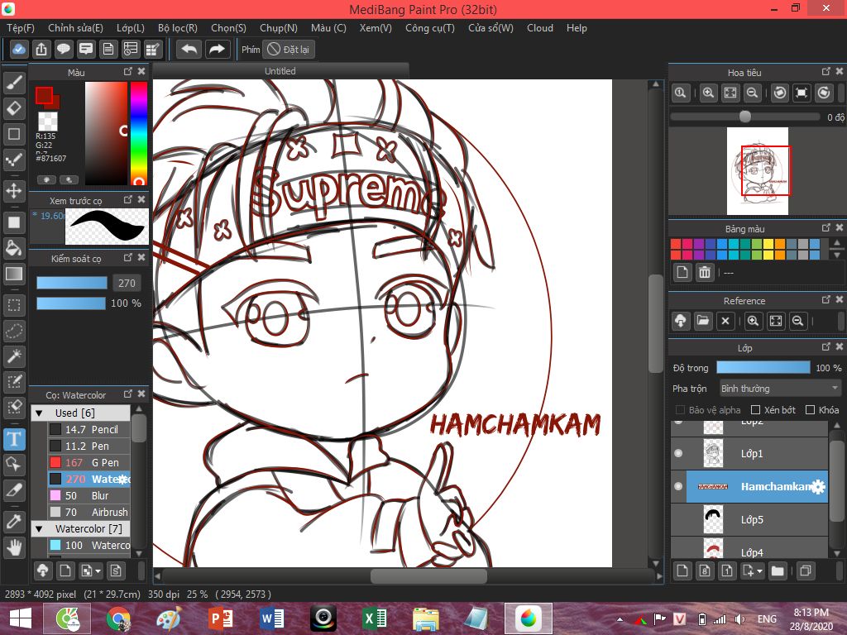Open the Cloud menu
Screen dimensions: 847x635
point(540,28)
